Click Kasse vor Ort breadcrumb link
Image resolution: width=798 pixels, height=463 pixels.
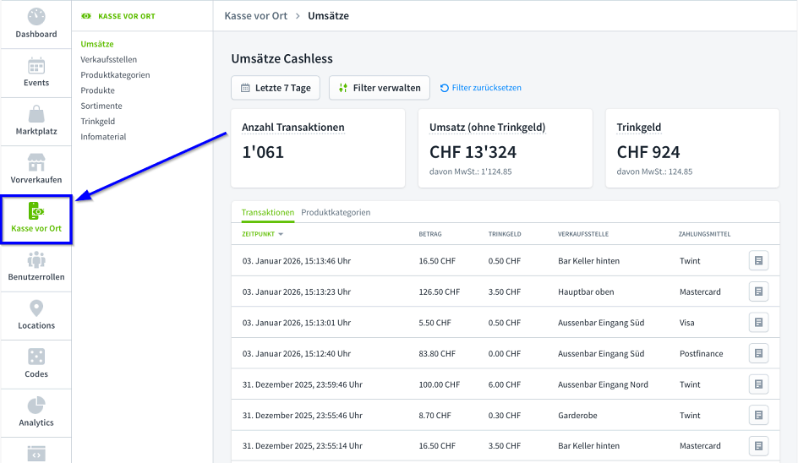[256, 16]
